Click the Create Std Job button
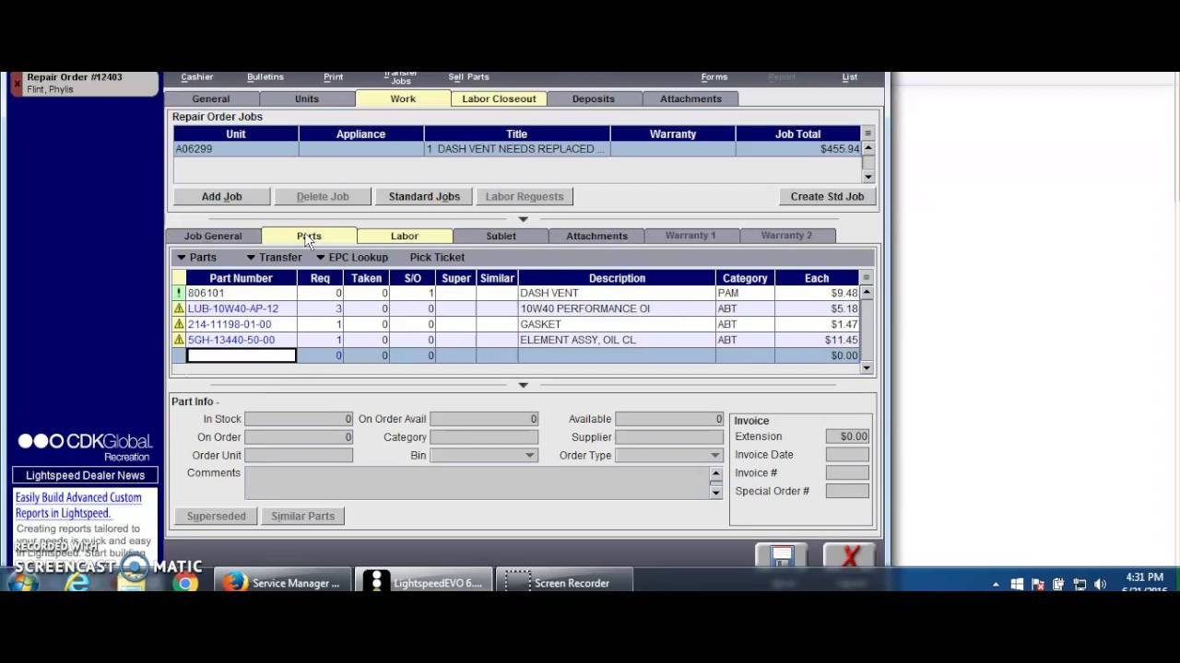The image size is (1180, 663). point(827,196)
